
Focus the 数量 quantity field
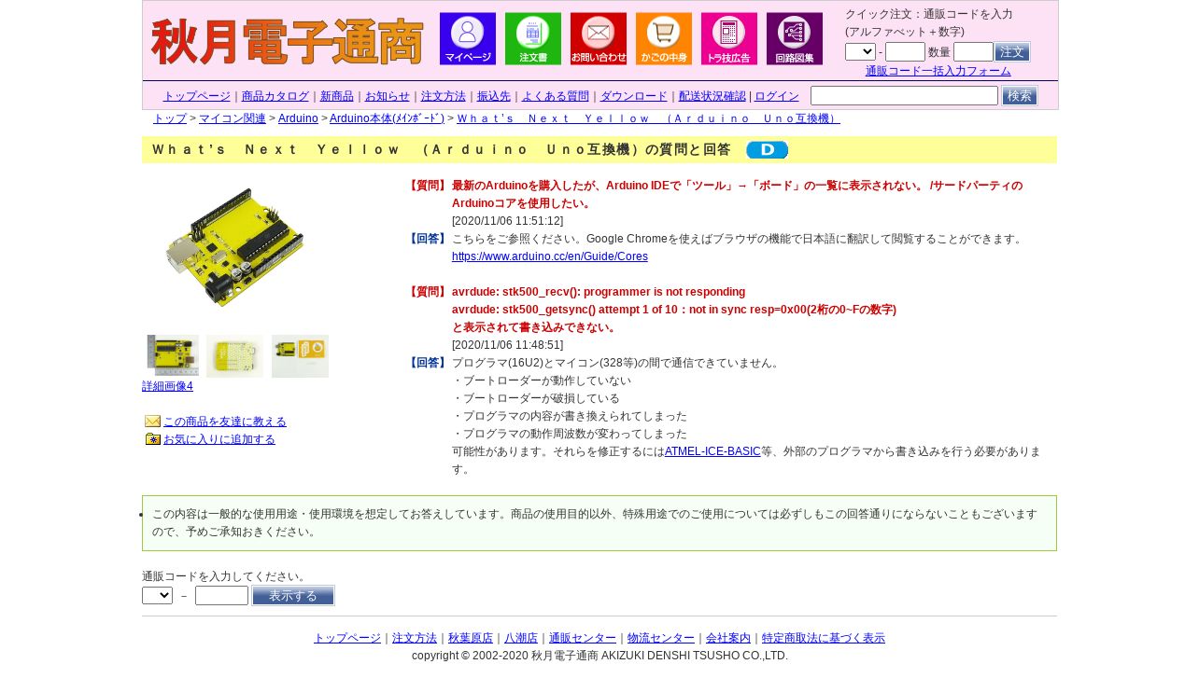click(x=973, y=51)
